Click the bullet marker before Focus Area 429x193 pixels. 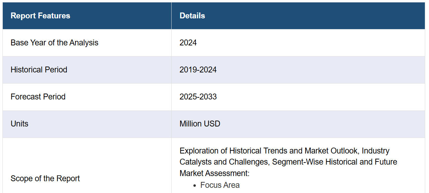[x=195, y=186]
